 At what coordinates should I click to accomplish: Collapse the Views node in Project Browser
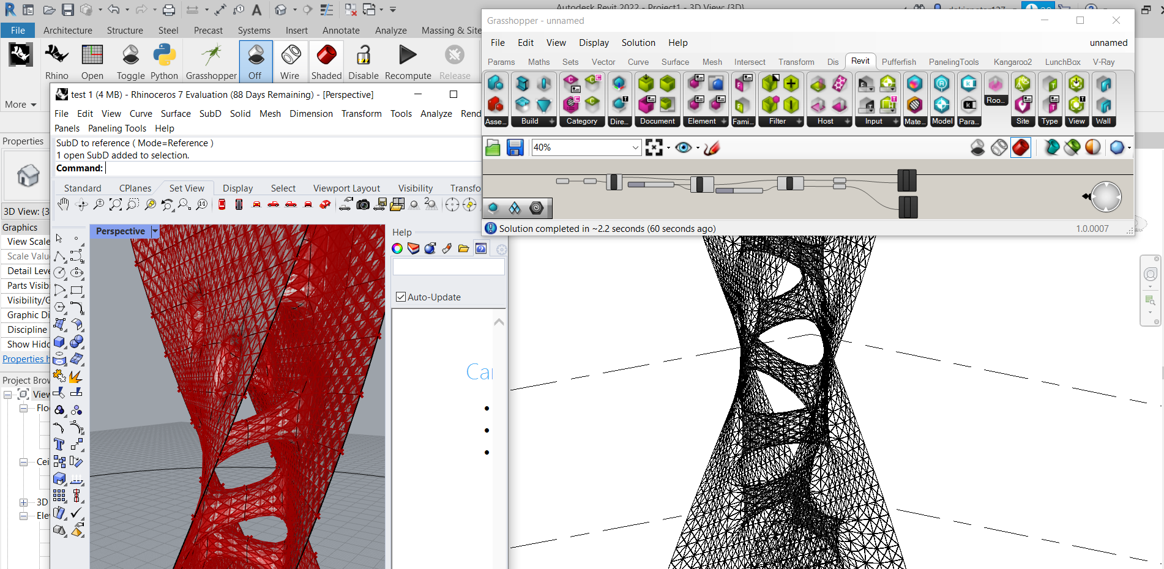tap(8, 395)
